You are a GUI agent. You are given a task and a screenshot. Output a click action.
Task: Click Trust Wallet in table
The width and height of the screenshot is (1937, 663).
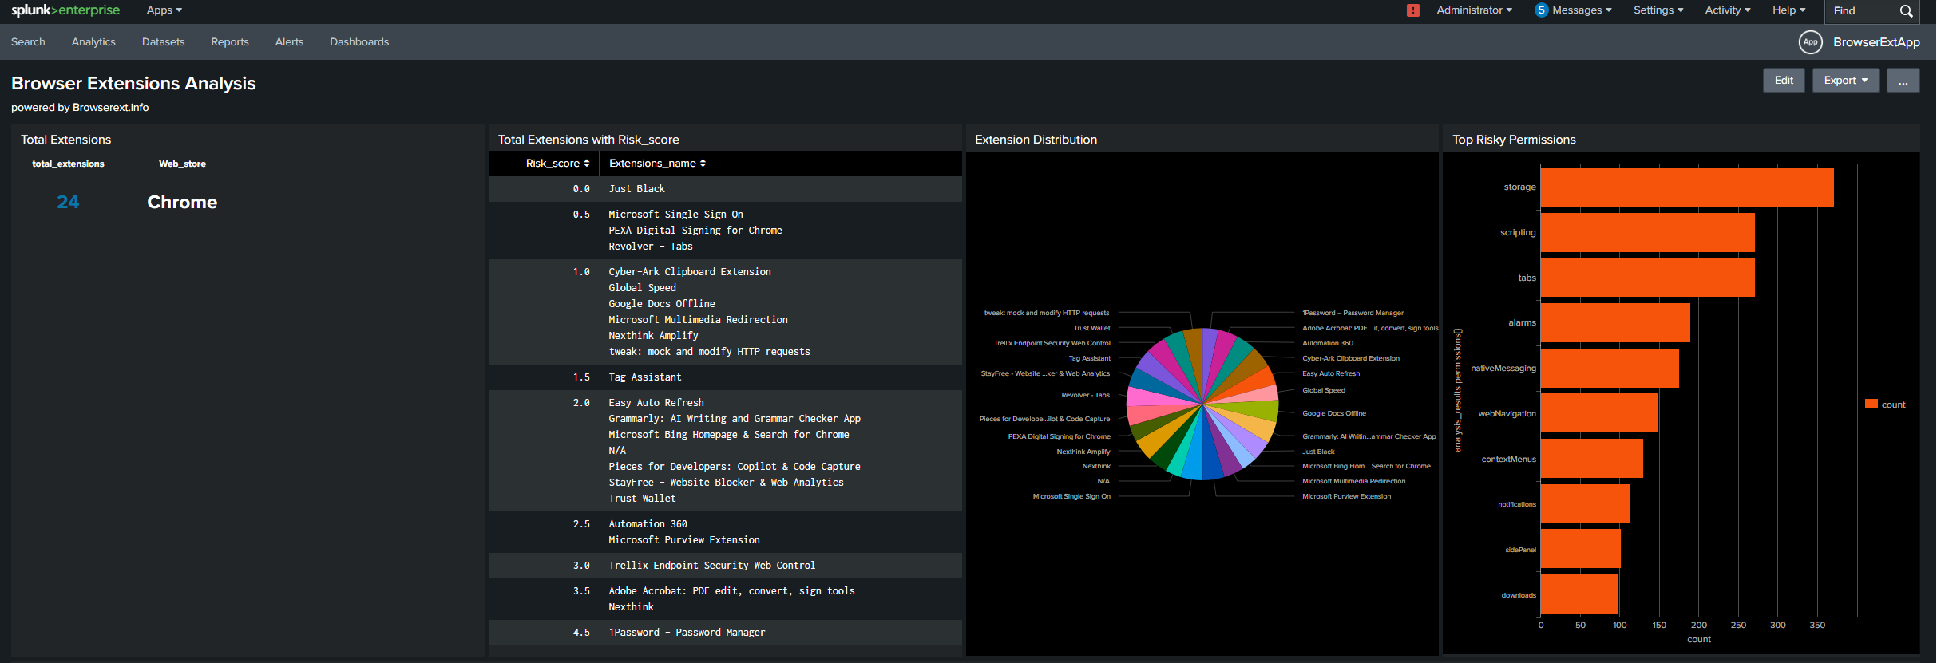642,499
